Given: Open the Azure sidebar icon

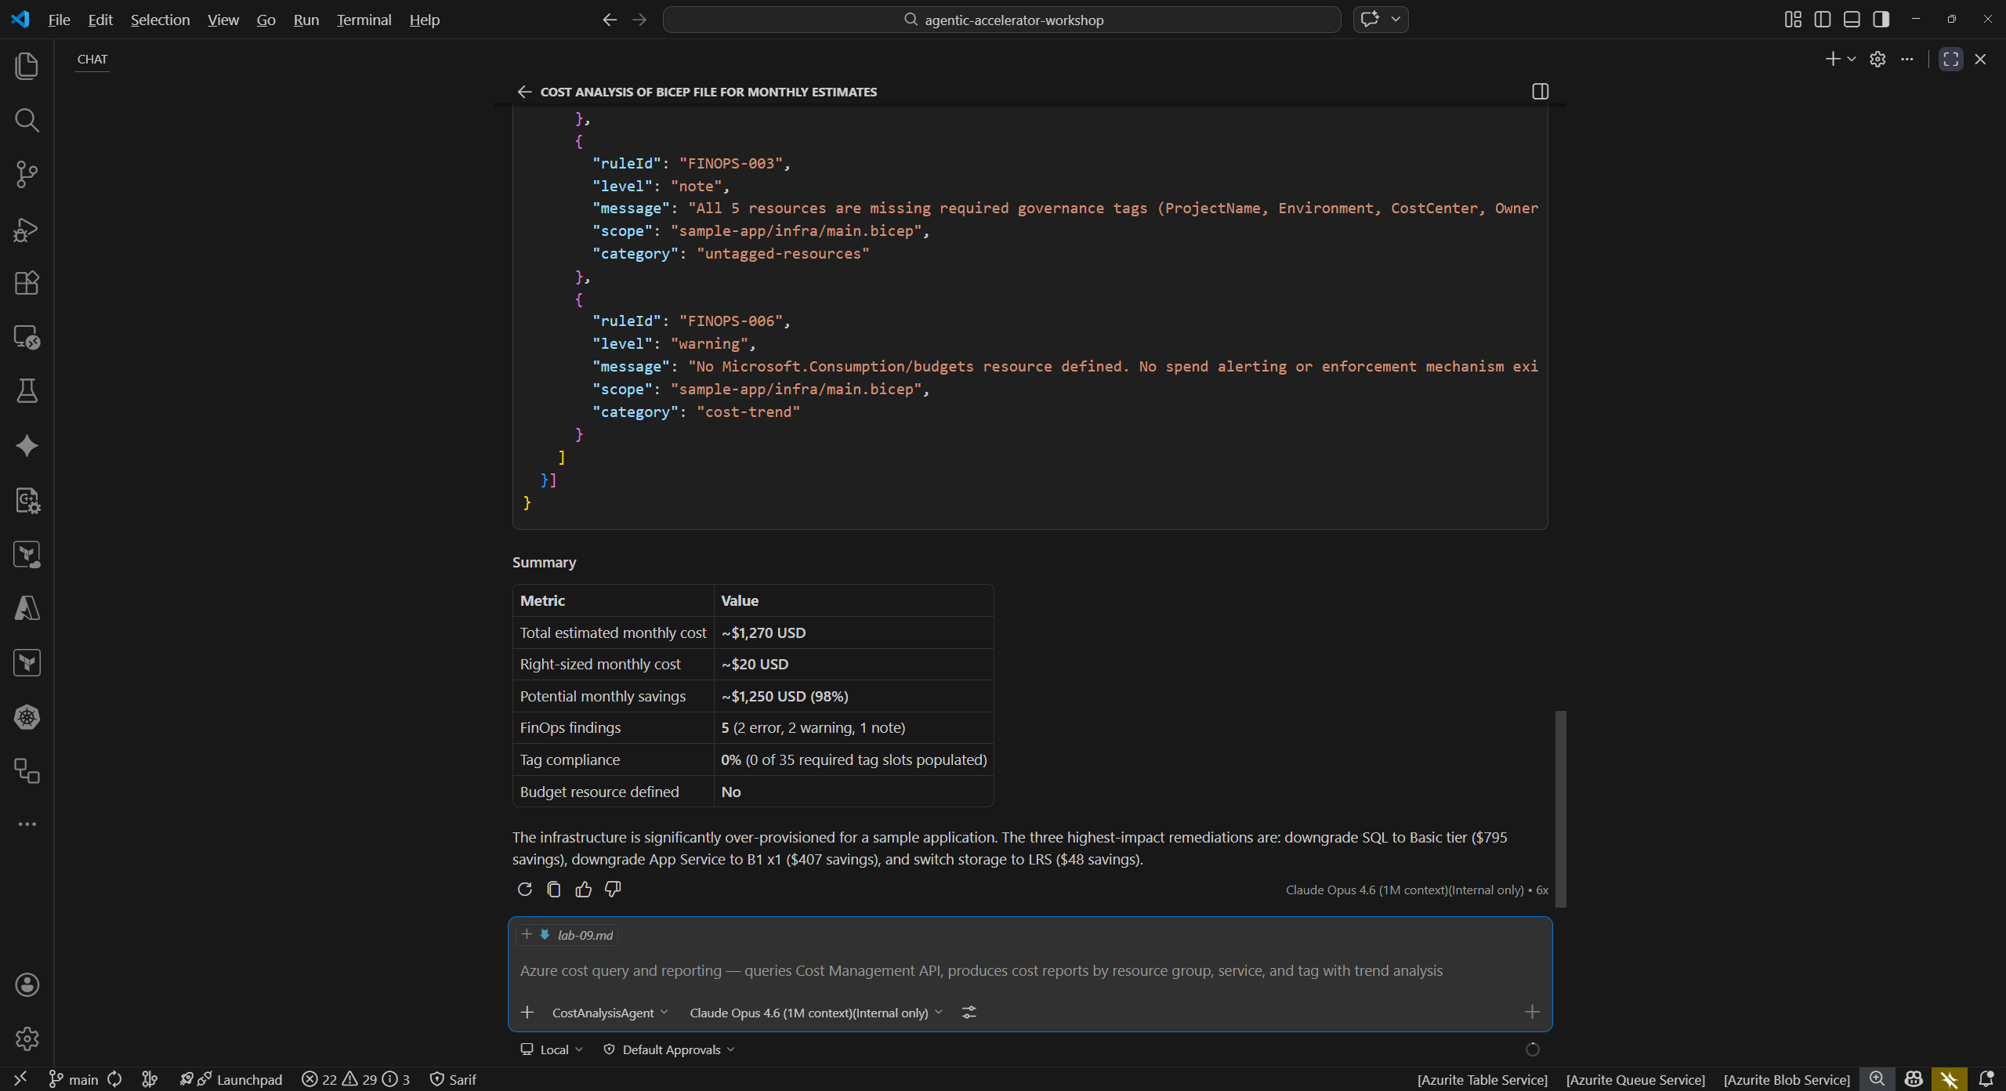Looking at the screenshot, I should tap(27, 608).
